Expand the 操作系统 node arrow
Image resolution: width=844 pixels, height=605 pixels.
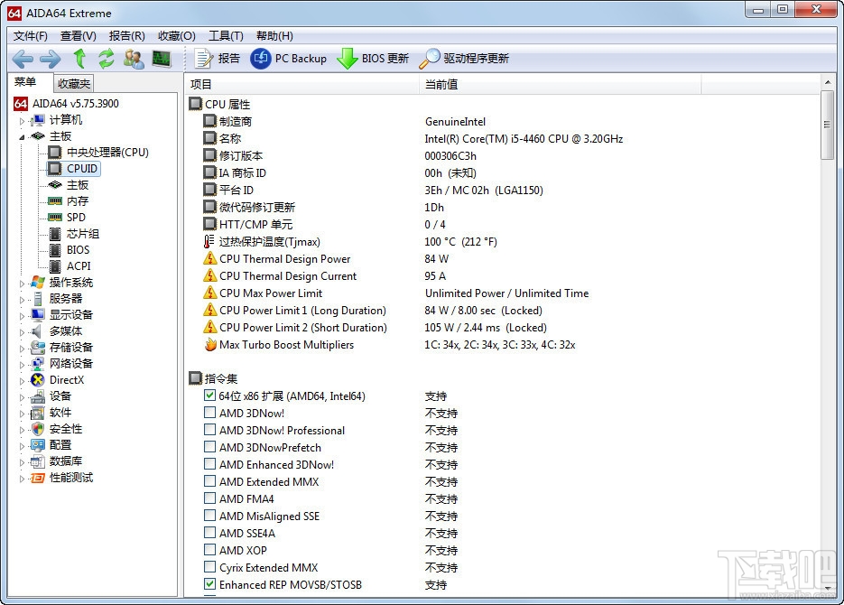tap(22, 284)
